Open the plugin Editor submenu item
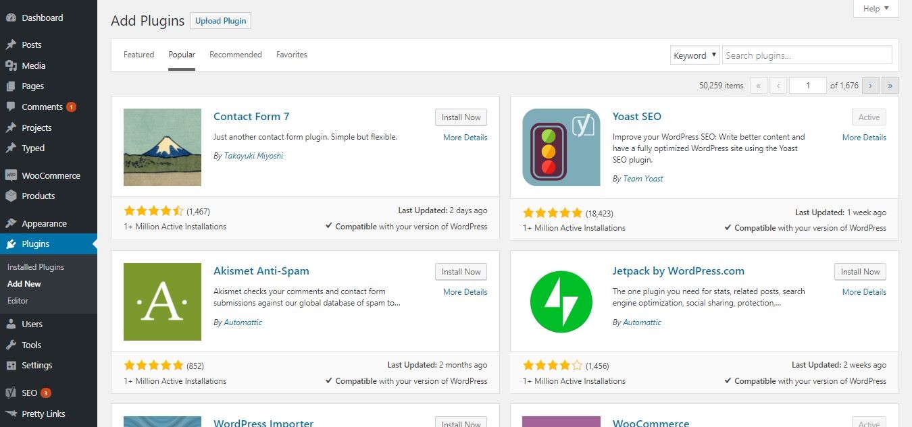Viewport: 912px width, 427px height. tap(18, 301)
